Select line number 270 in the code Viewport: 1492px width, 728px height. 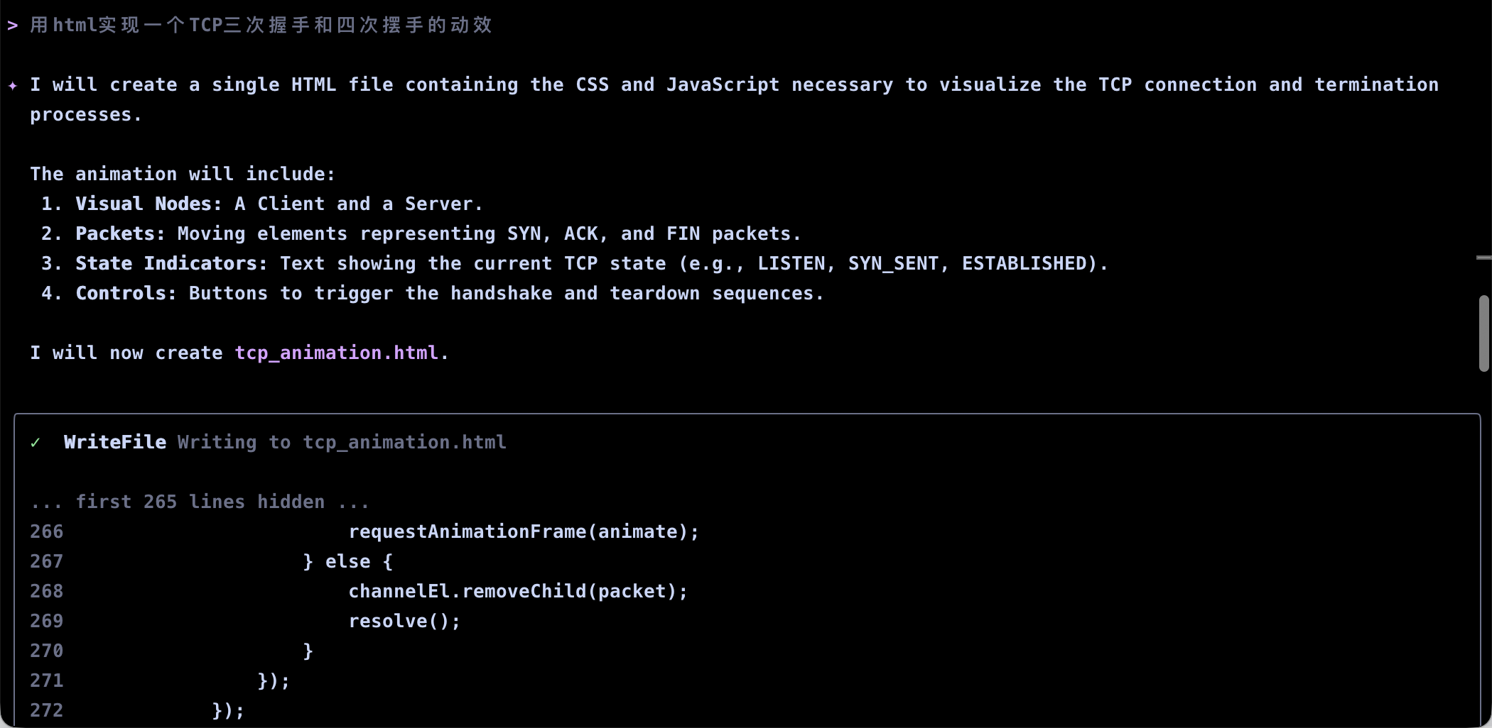coord(47,651)
